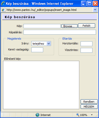
Task: Click the Horiztontális spacing field
Action: coord(86,44)
